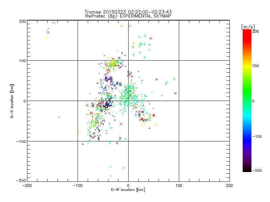Click the colorbar label '200' at top
Screen dimensions: 270x202
click(255, 31)
